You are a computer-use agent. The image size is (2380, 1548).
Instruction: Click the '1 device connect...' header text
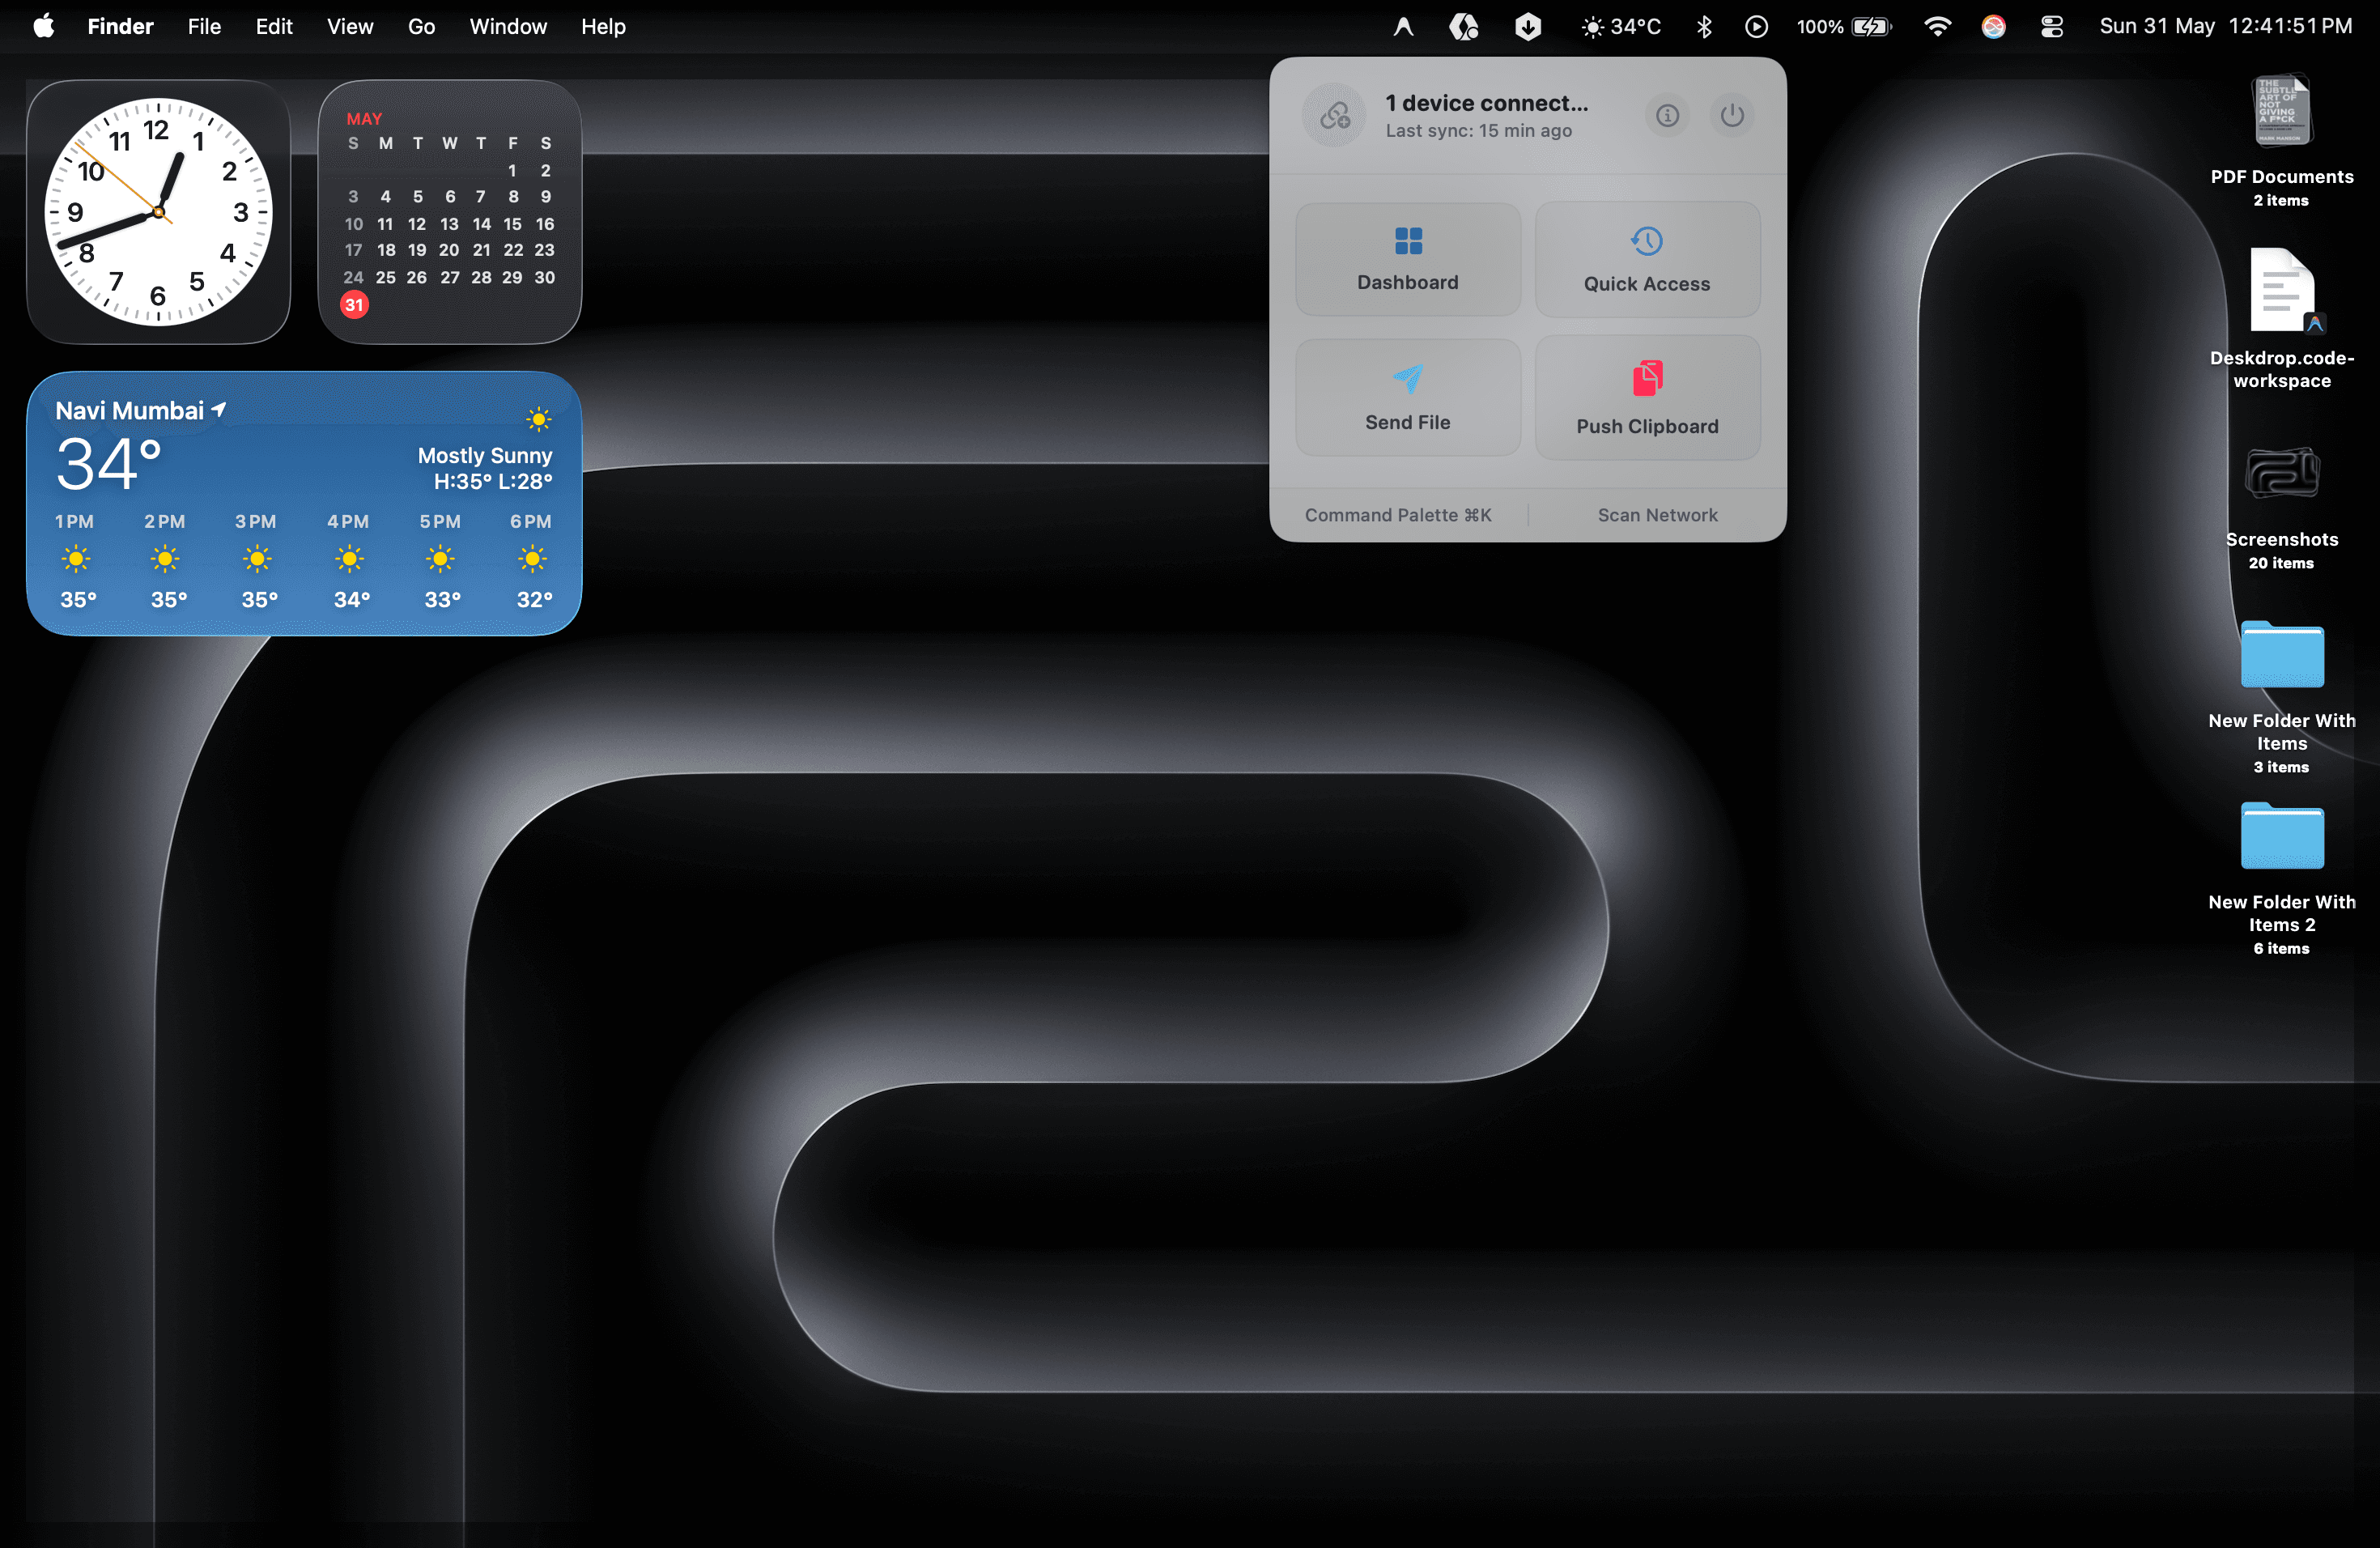coord(1486,103)
